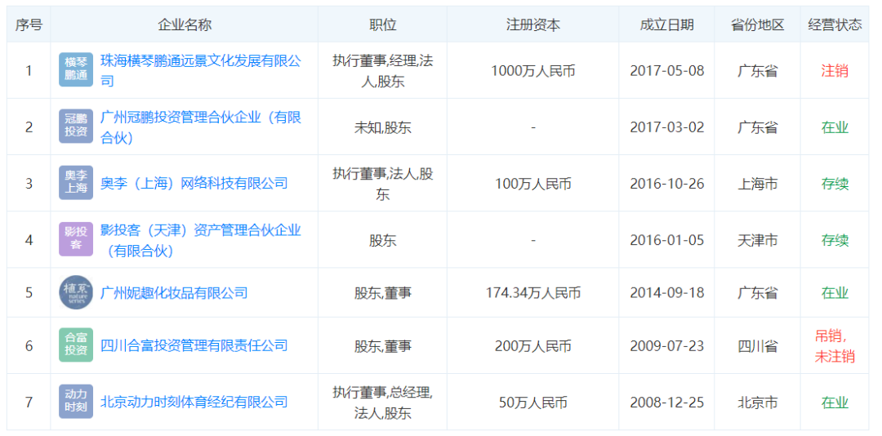Click the 企业名称 column header

(x=185, y=24)
